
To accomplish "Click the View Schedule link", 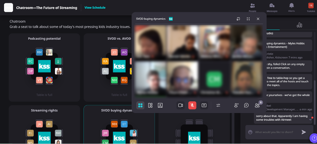I will (x=95, y=8).
